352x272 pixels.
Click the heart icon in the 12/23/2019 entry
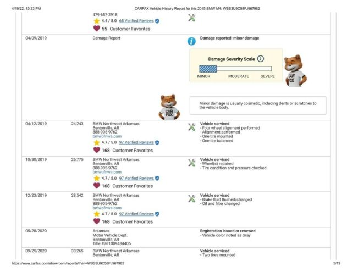[x=97, y=221]
